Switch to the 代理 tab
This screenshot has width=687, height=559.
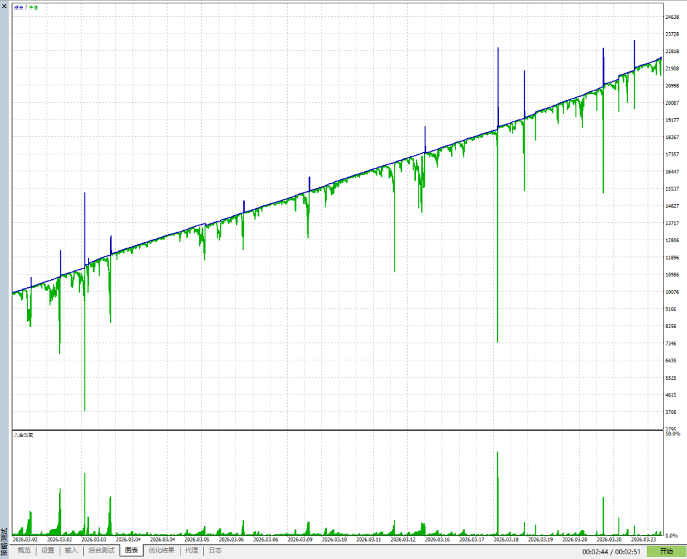191,550
